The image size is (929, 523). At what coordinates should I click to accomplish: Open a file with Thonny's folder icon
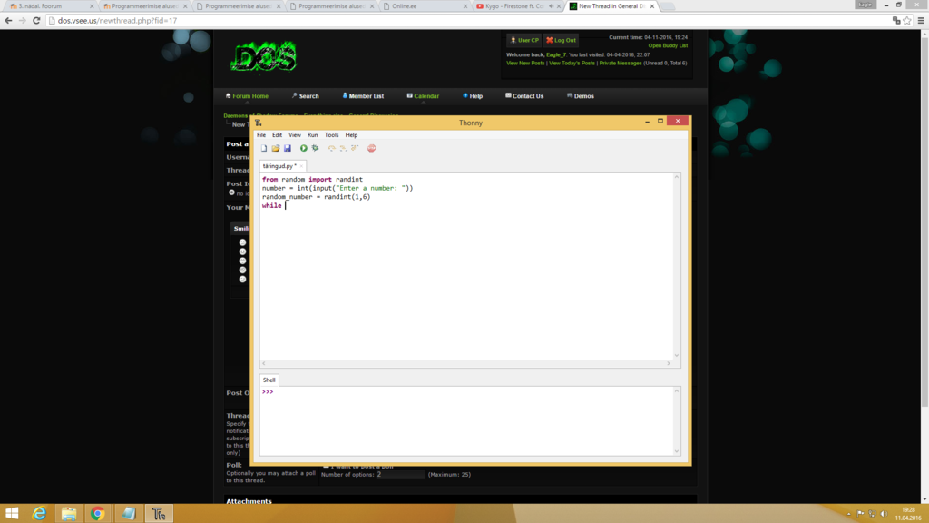276,148
